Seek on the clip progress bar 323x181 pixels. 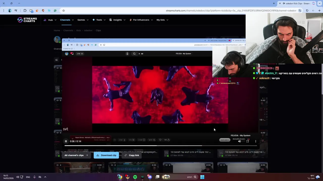(160, 146)
